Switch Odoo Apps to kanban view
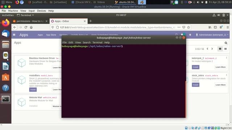Image resolution: width=232 pixels, height=130 pixels. tap(220, 49)
